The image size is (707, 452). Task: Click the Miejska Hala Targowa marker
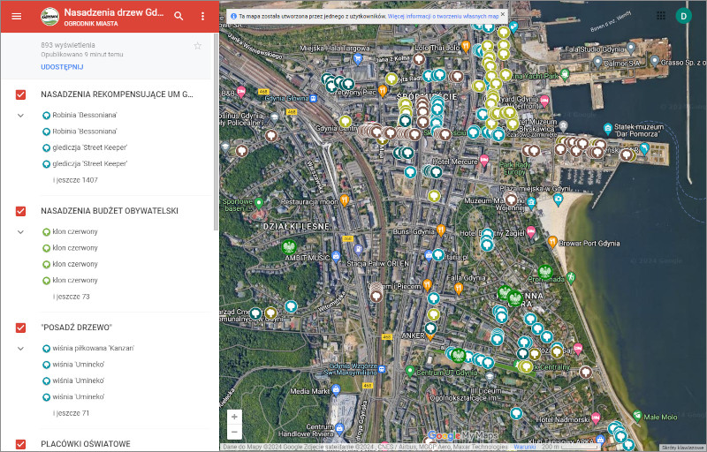[358, 58]
